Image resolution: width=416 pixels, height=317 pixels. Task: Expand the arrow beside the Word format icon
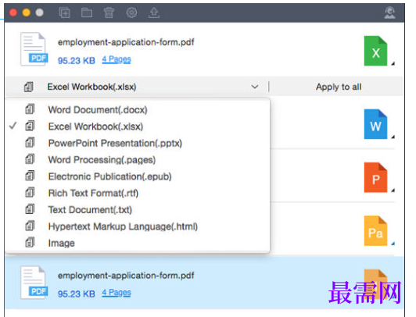393,137
